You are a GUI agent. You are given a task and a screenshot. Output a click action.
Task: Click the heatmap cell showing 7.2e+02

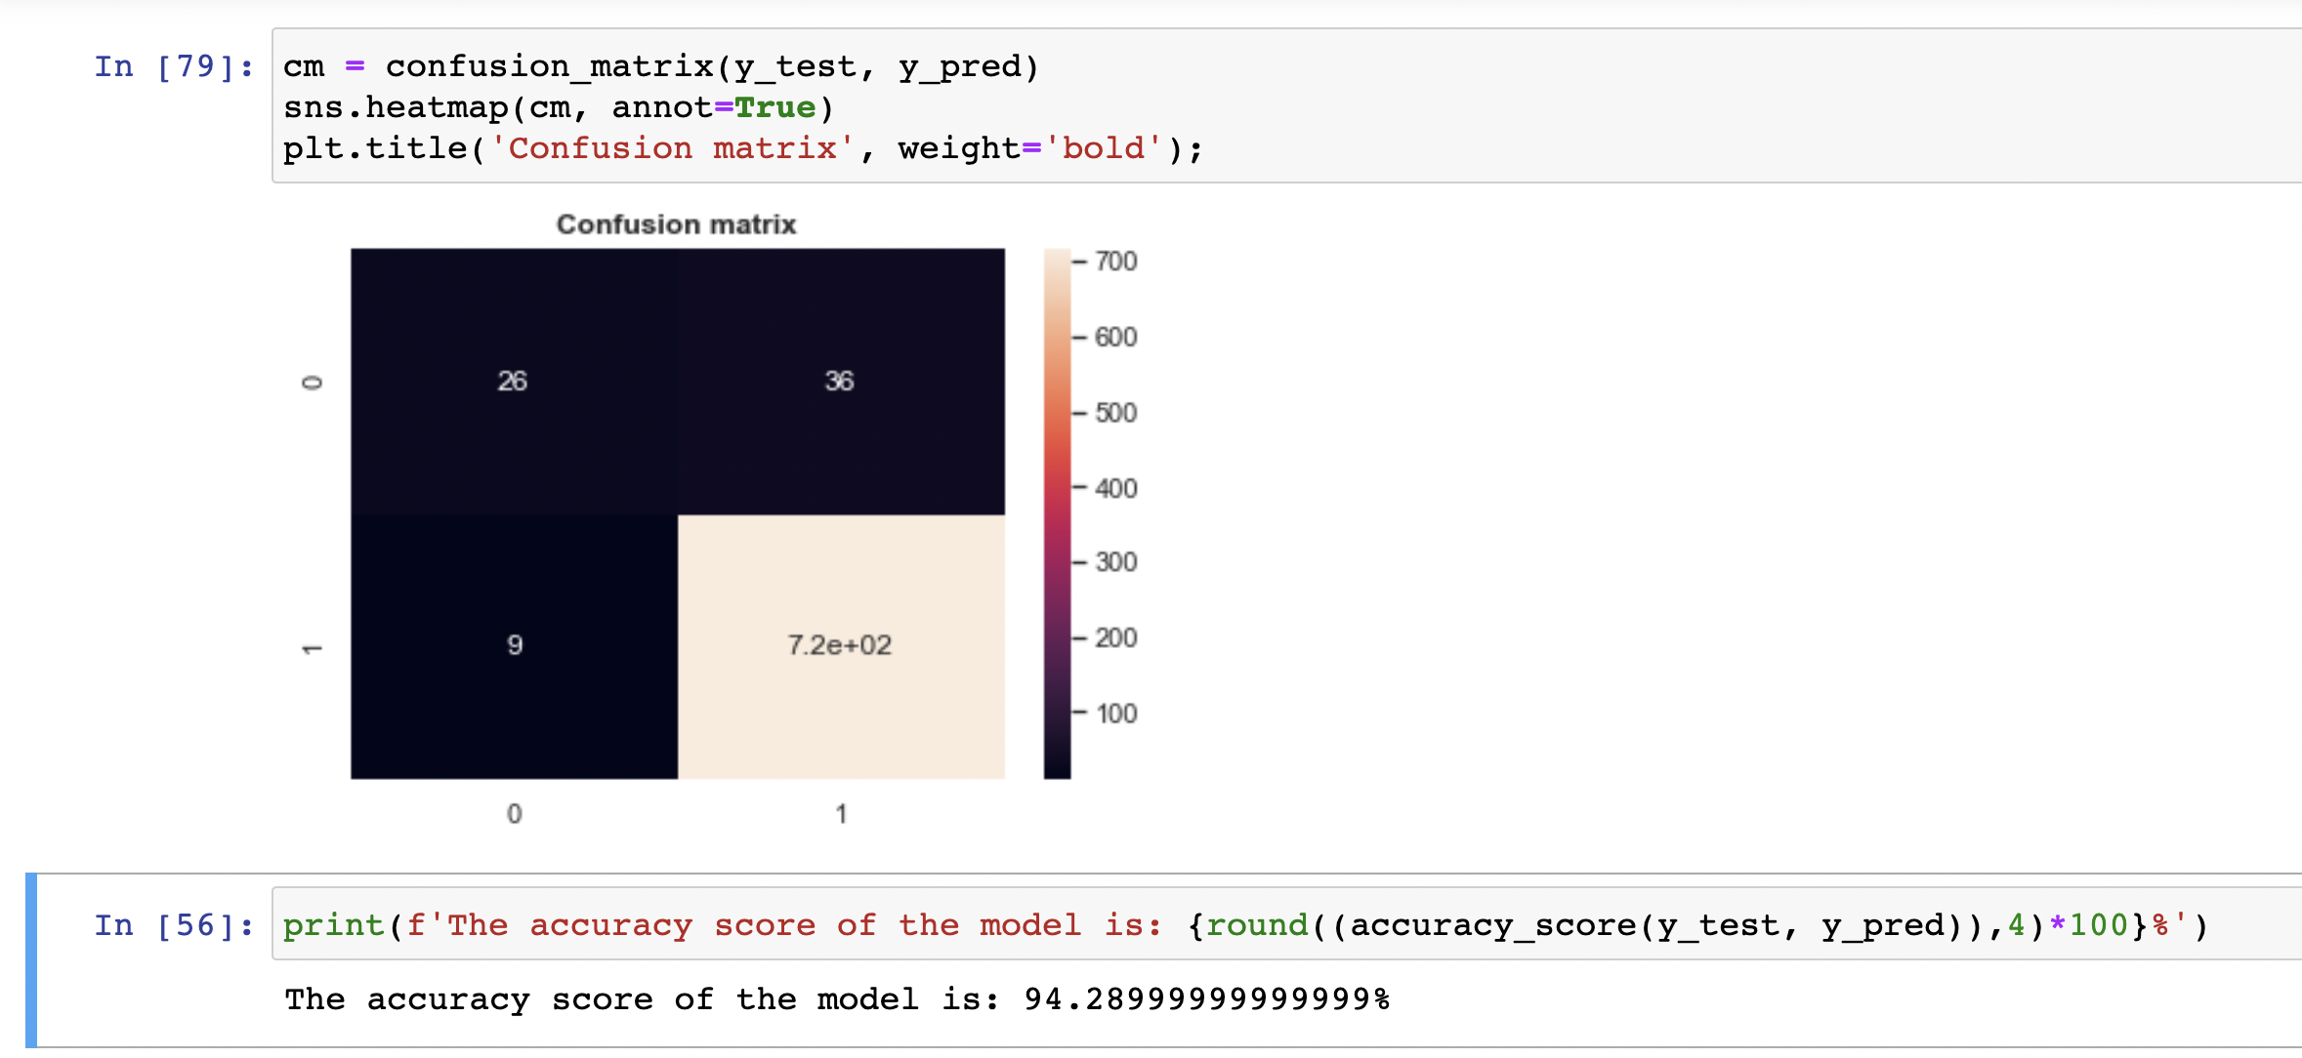[840, 645]
